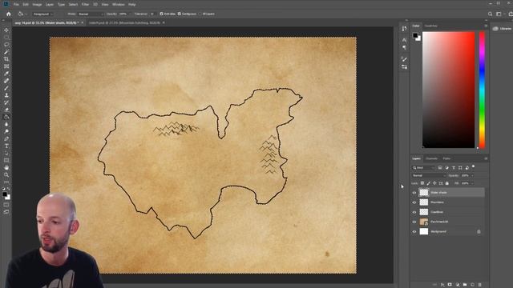
Task: Select the Hand tool
Action: pyautogui.click(x=6, y=167)
